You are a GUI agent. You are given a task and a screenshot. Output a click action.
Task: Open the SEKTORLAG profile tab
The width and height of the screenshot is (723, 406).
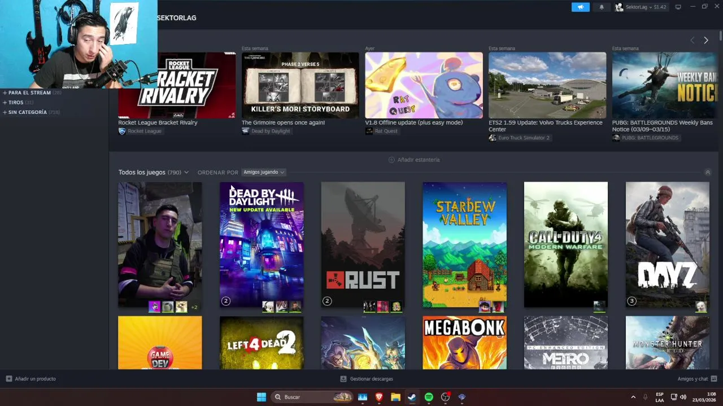177,18
